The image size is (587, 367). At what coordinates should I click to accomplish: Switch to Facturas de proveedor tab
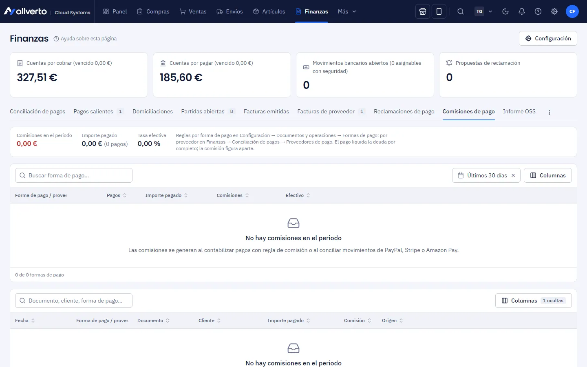point(331,112)
